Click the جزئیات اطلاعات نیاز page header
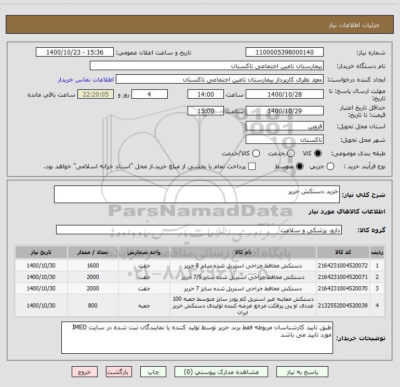400x387 pixels. pyautogui.click(x=354, y=25)
